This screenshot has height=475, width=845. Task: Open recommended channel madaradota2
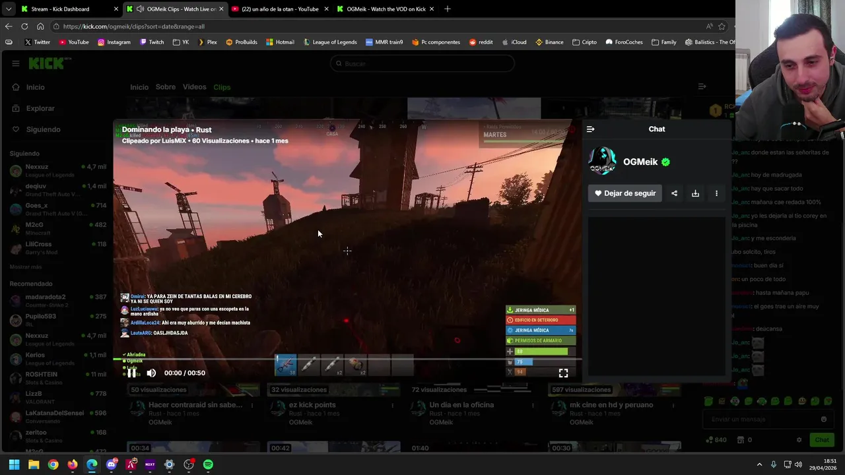(57, 301)
